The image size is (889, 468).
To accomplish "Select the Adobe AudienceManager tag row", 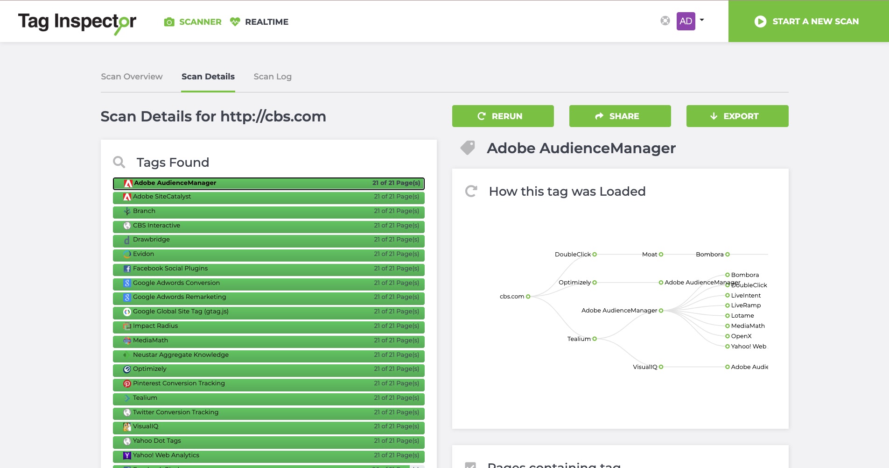I will (269, 183).
